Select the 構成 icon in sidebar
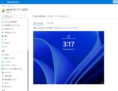The image size is (118, 91). [3, 36]
